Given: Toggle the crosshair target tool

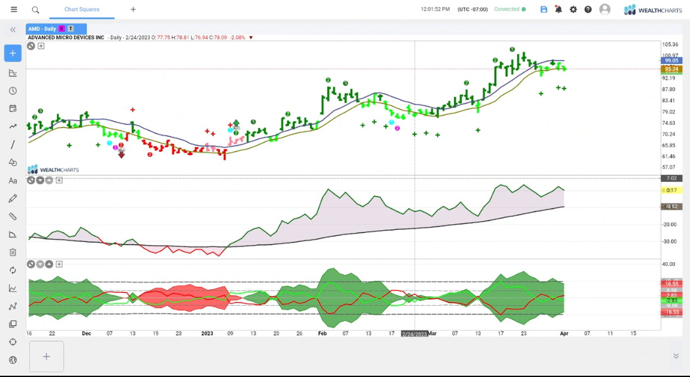Looking at the screenshot, I should pos(13,342).
